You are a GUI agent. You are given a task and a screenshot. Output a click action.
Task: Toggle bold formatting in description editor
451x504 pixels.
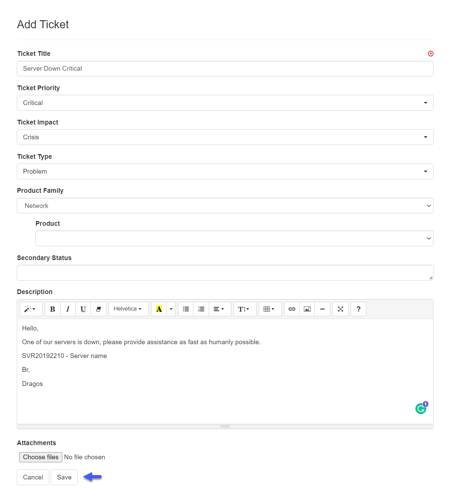[x=53, y=309]
